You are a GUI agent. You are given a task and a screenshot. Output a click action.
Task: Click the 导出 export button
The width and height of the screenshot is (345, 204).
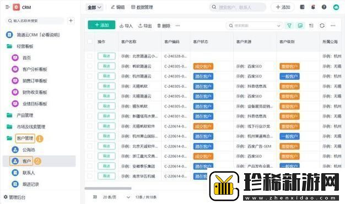point(145,26)
